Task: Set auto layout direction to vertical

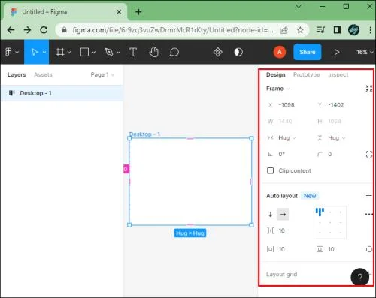Action: [x=270, y=215]
